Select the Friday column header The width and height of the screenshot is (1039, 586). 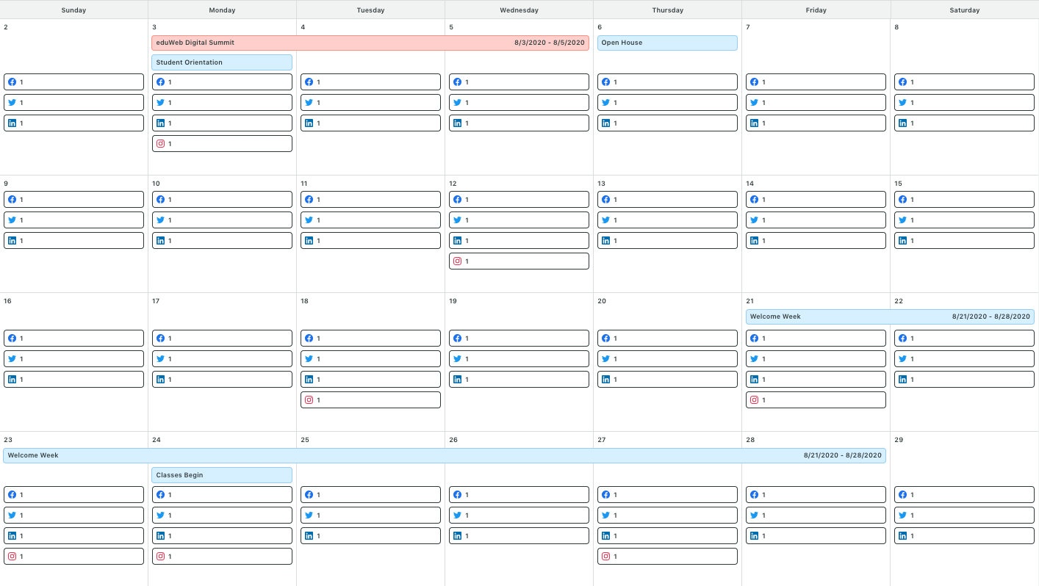tap(816, 10)
